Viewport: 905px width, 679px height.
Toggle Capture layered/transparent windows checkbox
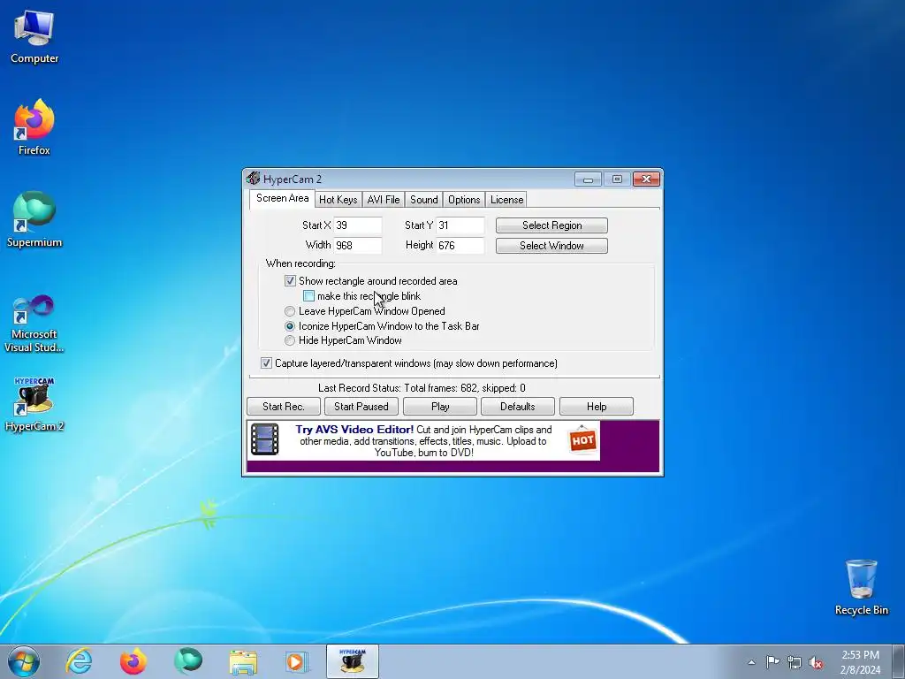click(266, 363)
